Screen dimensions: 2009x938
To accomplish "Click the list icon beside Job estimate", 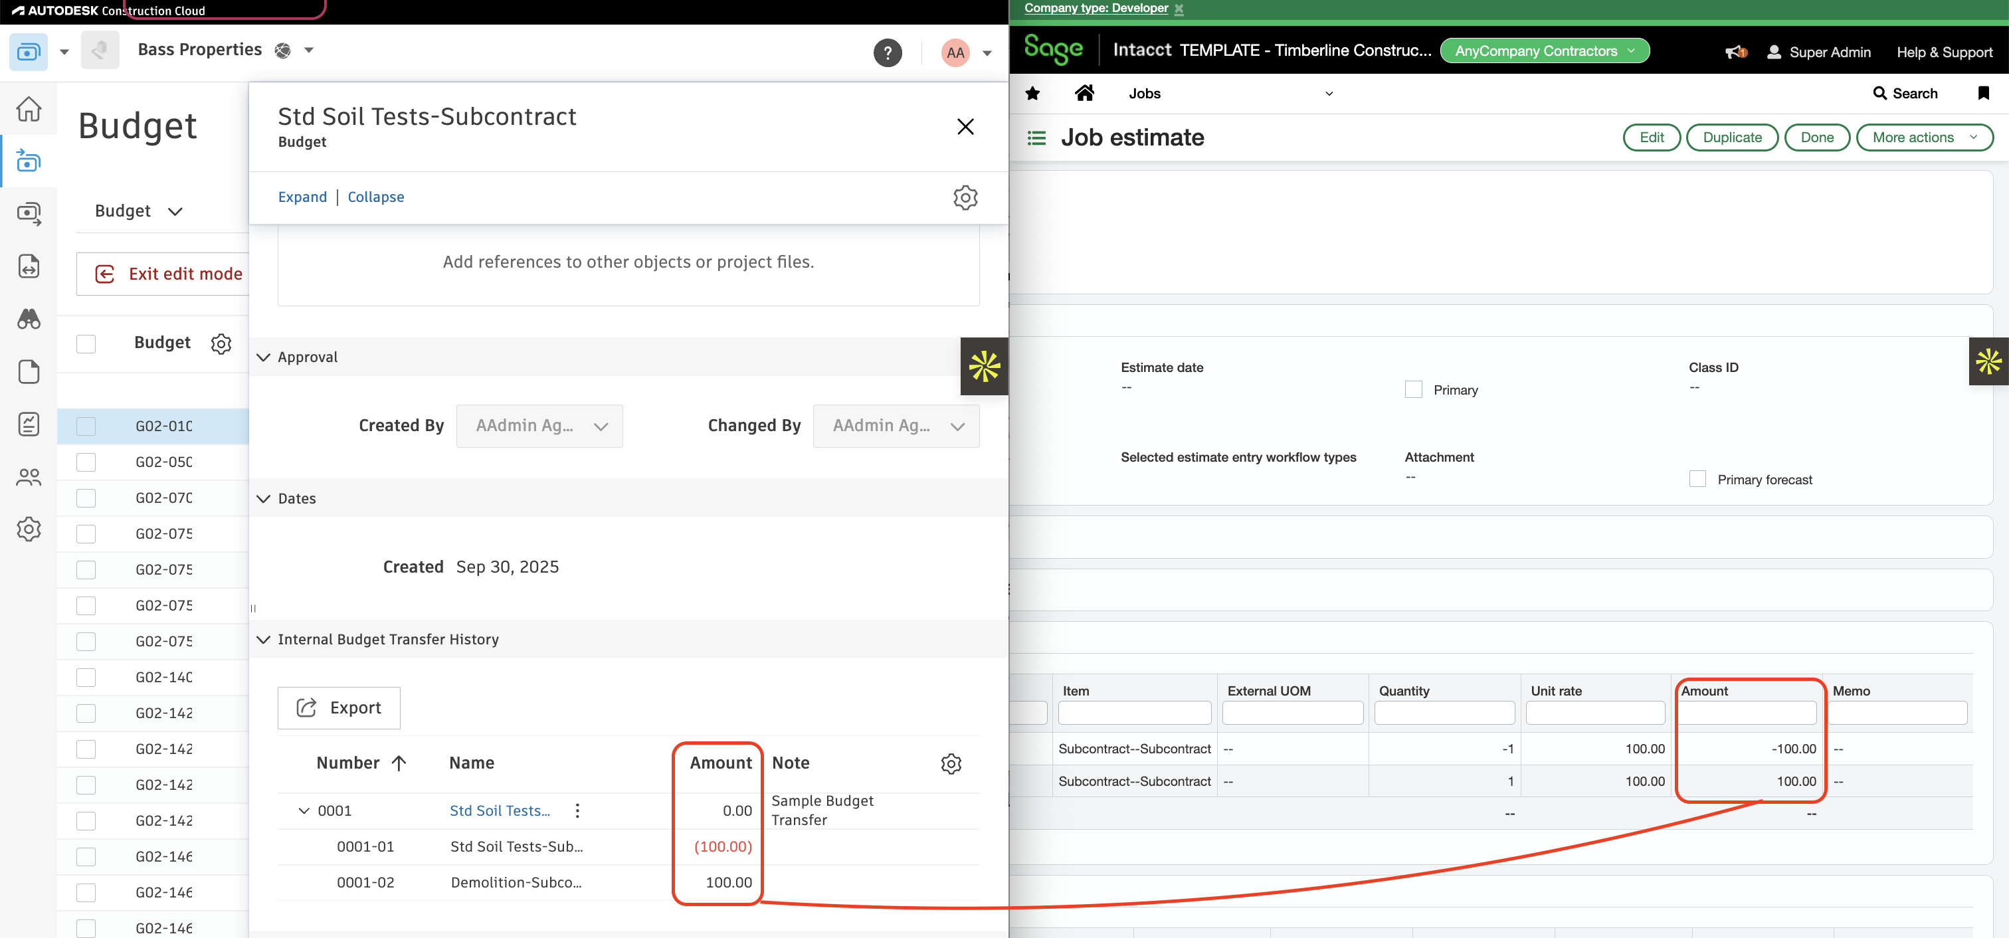I will click(1036, 138).
